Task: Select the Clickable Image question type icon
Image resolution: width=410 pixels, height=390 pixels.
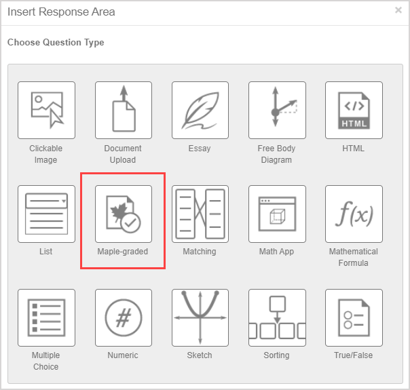Action: point(46,110)
